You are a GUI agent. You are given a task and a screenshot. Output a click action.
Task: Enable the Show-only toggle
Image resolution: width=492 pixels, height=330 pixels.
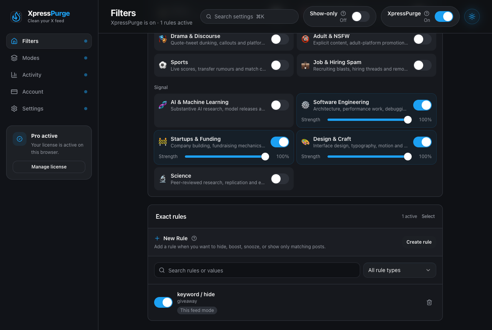[x=361, y=16]
